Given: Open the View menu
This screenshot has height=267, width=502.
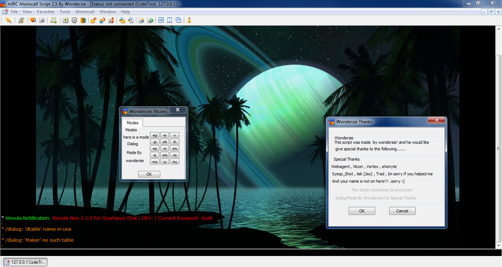Looking at the screenshot, I should coord(28,12).
